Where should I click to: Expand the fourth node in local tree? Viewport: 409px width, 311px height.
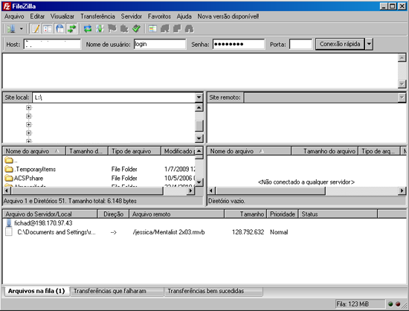pos(29,132)
